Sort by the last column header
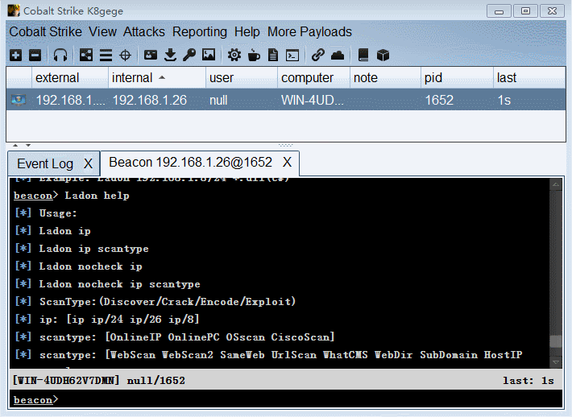This screenshot has width=572, height=417. click(x=529, y=77)
